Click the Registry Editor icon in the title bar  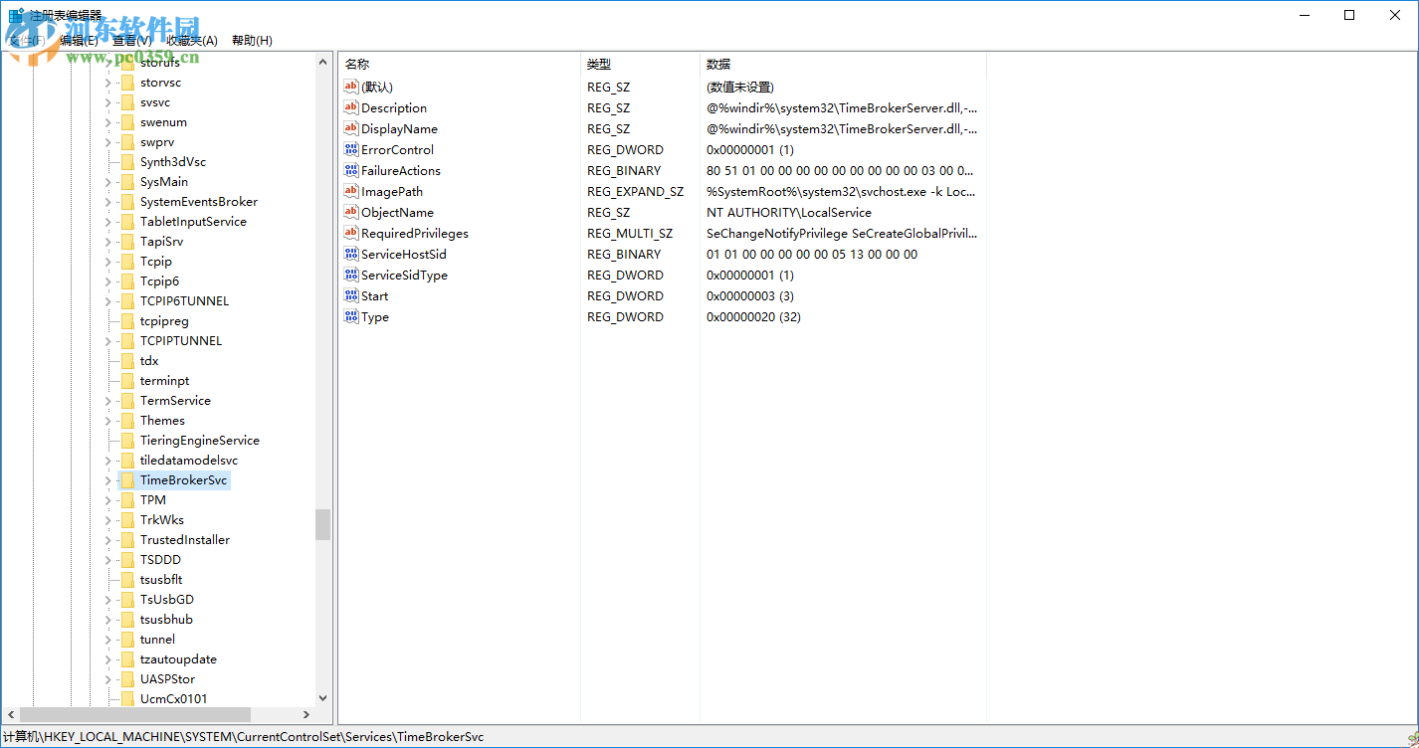pyautogui.click(x=14, y=15)
